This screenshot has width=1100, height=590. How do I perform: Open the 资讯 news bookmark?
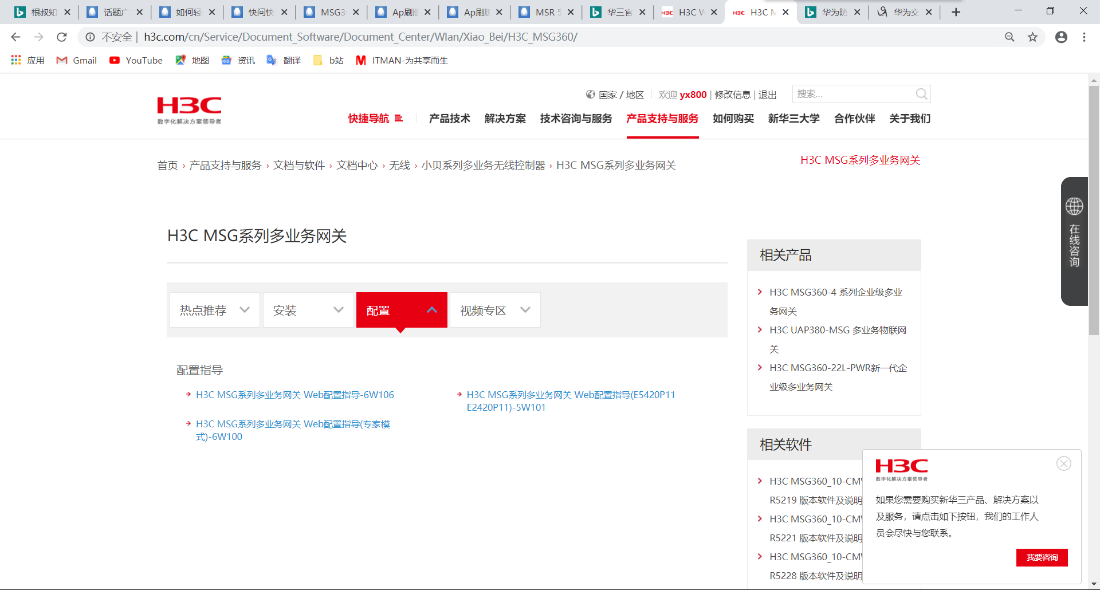click(238, 60)
